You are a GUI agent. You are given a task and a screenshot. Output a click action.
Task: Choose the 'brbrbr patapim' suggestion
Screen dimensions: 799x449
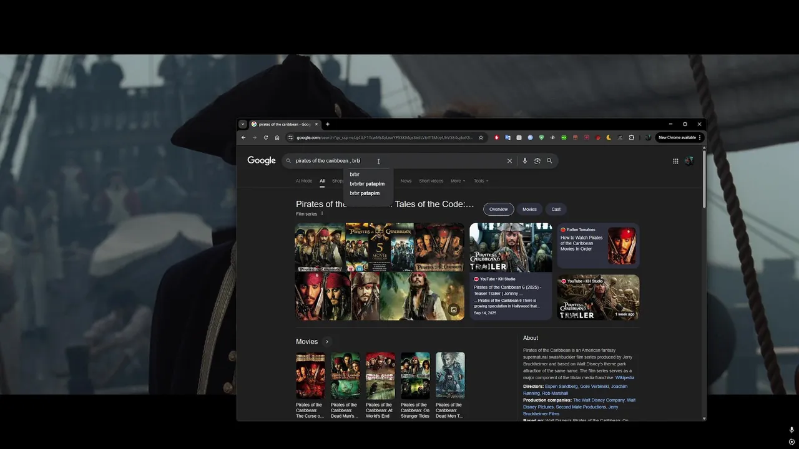[367, 184]
